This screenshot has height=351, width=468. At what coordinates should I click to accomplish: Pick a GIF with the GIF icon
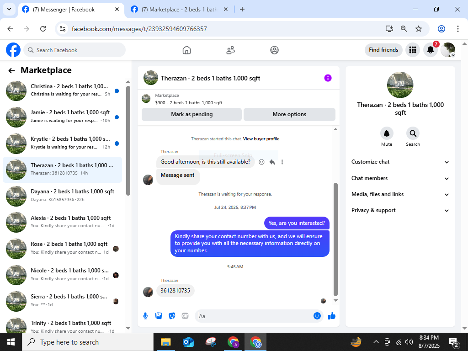pyautogui.click(x=185, y=316)
